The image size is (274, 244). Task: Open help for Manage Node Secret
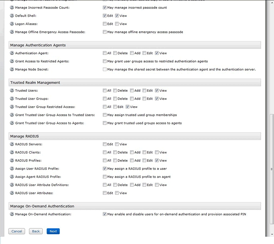[x=12, y=69]
